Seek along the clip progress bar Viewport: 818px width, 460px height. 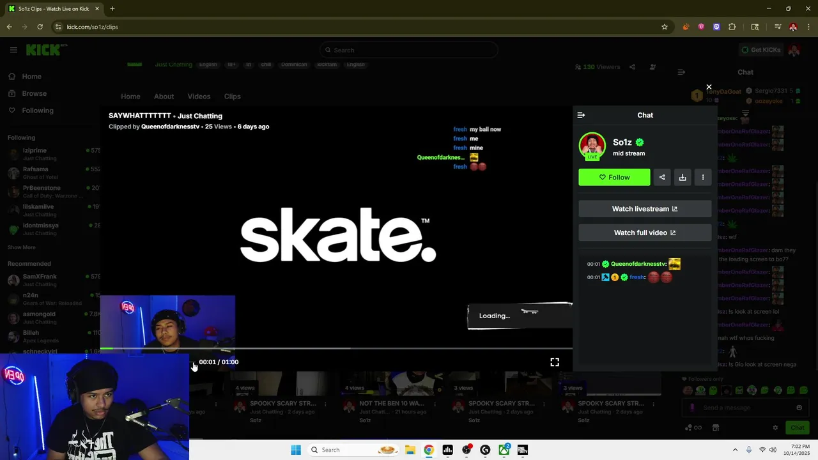pyautogui.click(x=336, y=349)
